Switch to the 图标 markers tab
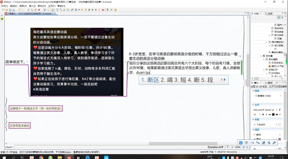This screenshot has height=159, width=288. click(269, 83)
